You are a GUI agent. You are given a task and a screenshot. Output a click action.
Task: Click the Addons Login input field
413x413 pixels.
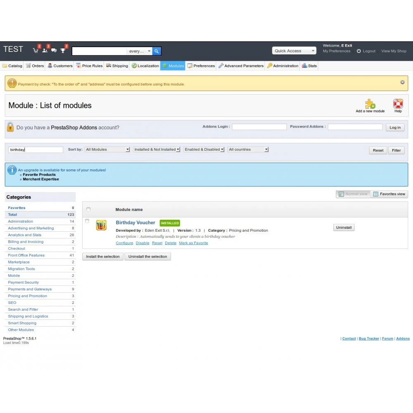[259, 127]
